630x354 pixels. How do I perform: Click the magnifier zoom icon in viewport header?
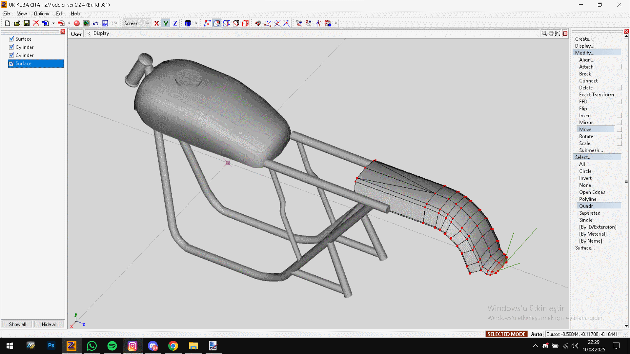(x=544, y=33)
